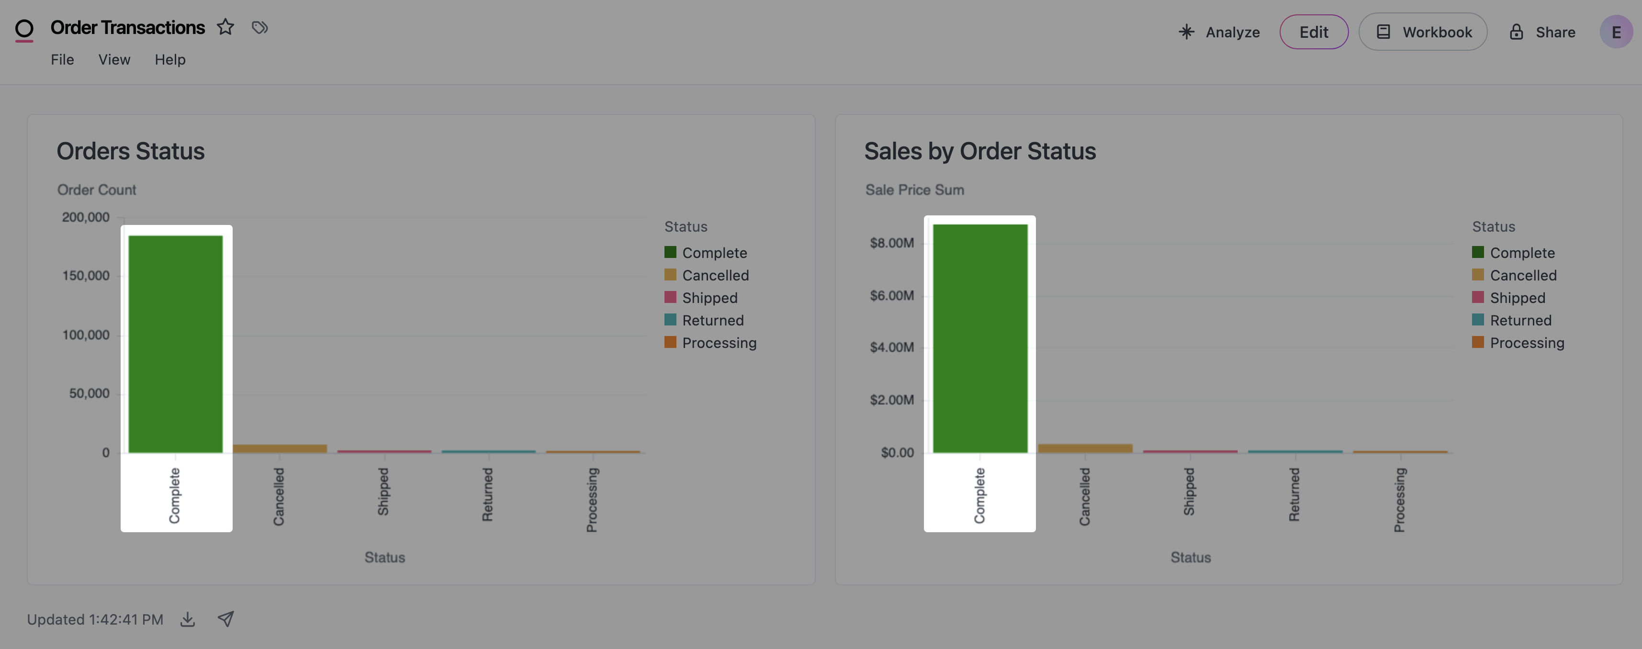Click the Omni home logo icon
1642x649 pixels.
click(24, 29)
